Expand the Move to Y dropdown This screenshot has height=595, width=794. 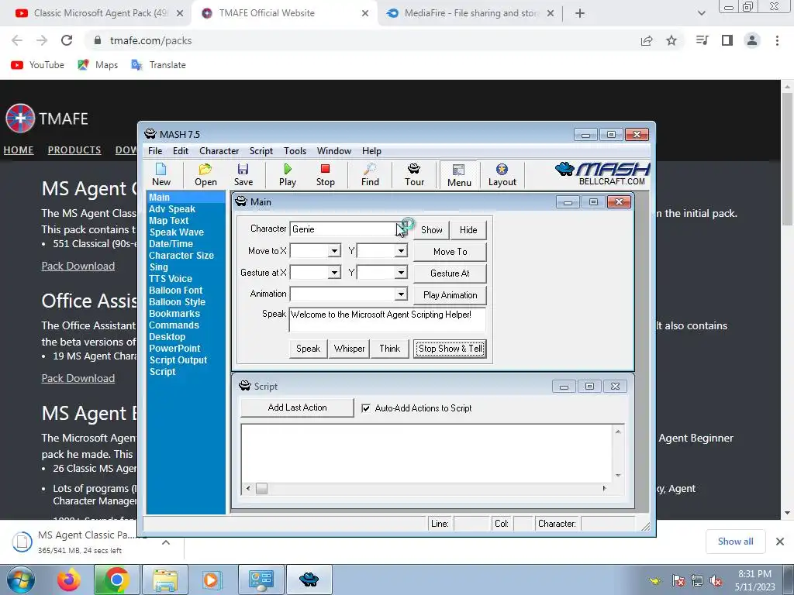point(401,251)
